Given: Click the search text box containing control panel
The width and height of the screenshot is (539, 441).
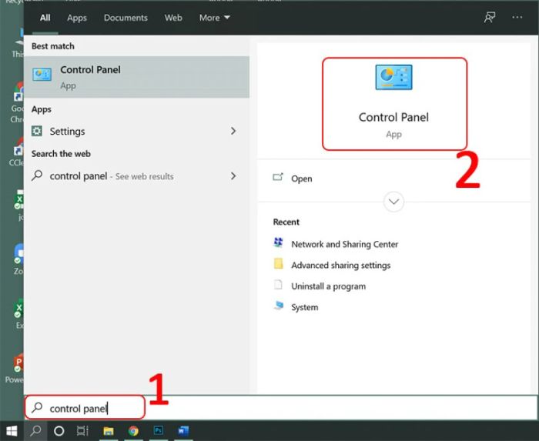Looking at the screenshot, I should (x=281, y=408).
